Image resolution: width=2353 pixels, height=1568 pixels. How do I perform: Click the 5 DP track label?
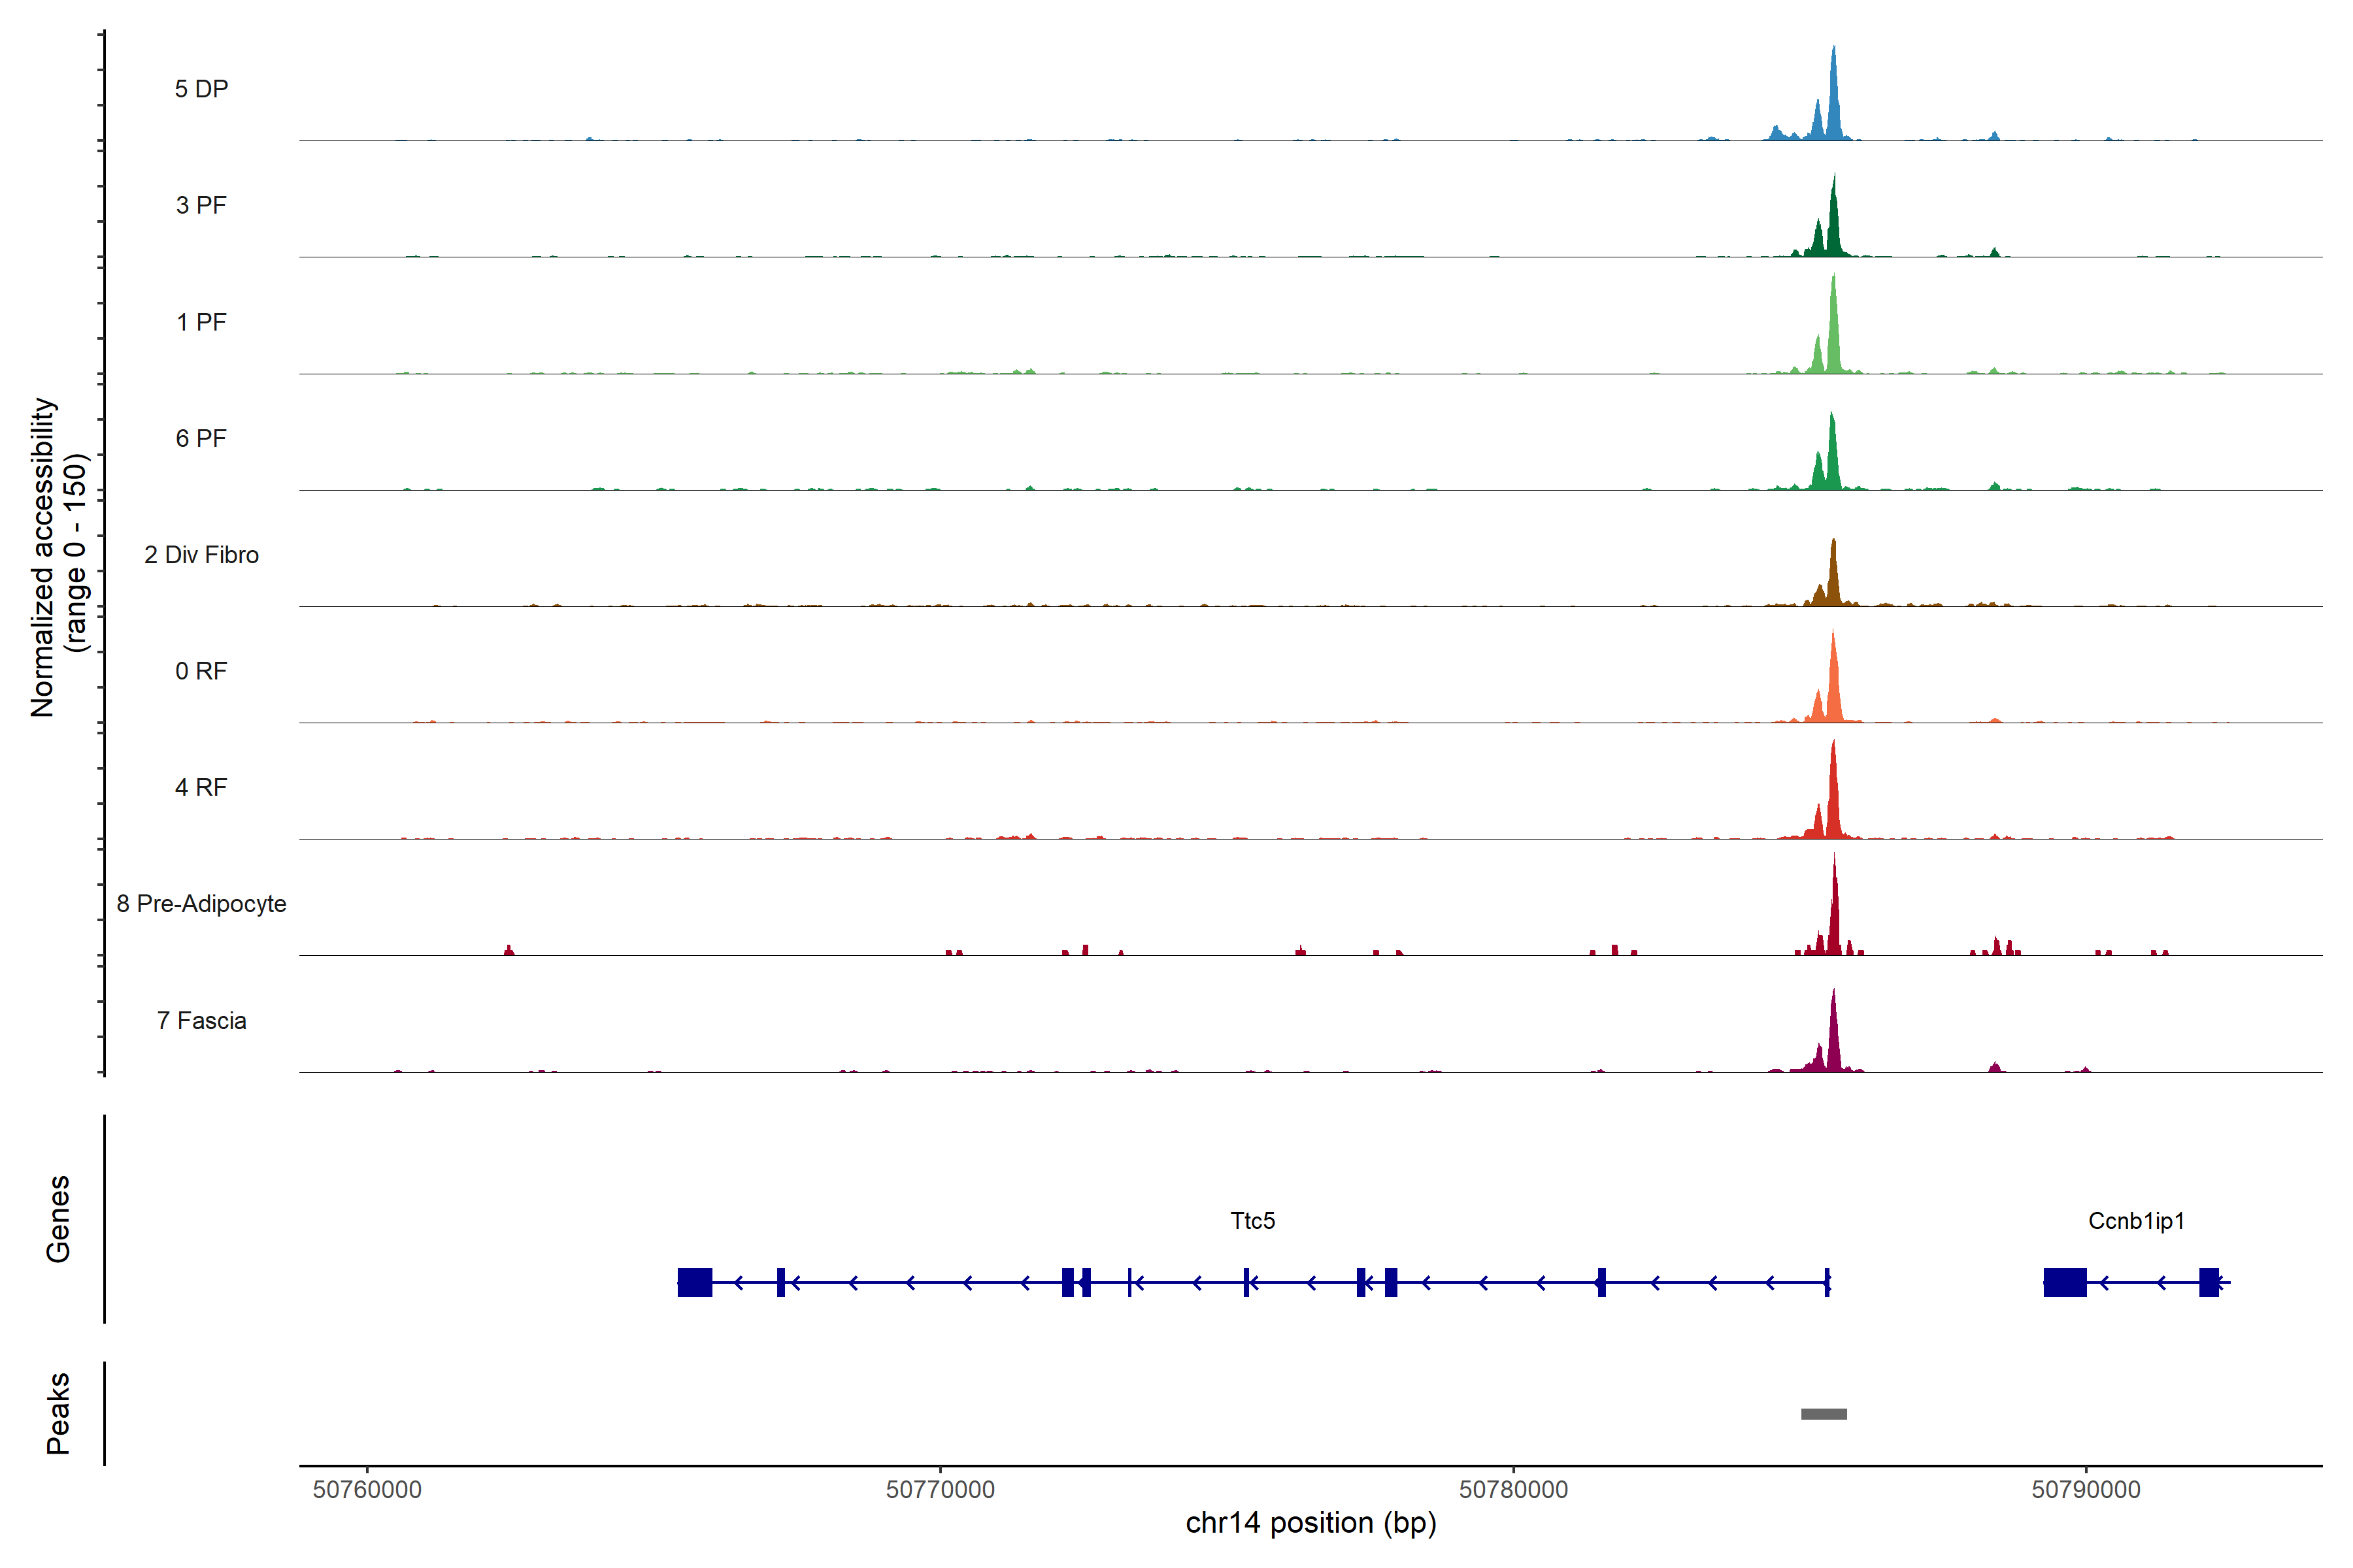pyautogui.click(x=201, y=89)
